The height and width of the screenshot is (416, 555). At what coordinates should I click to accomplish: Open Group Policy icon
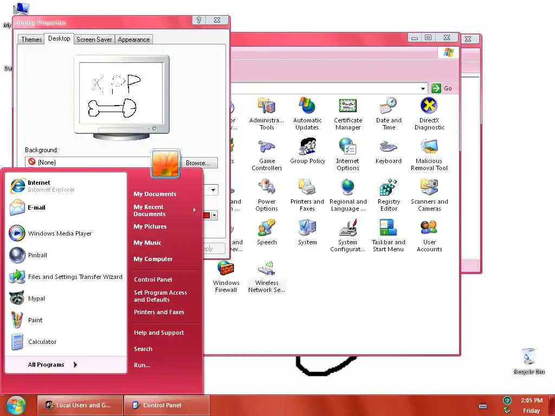tap(307, 151)
